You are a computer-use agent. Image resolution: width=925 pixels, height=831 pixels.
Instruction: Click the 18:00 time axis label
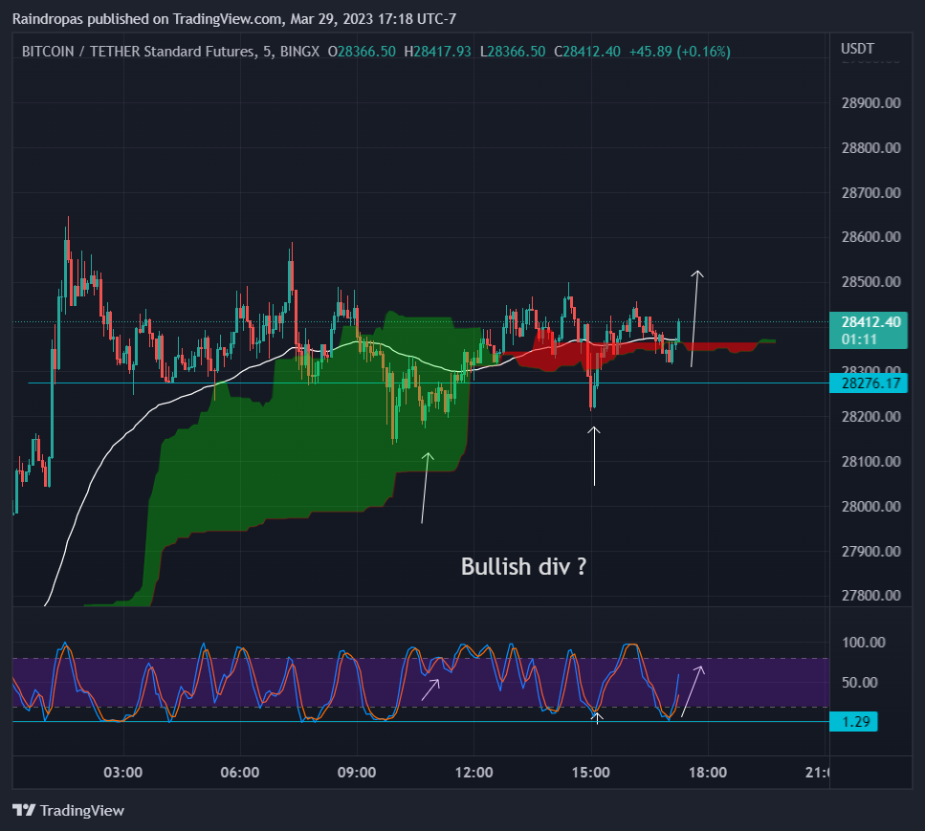coord(707,773)
